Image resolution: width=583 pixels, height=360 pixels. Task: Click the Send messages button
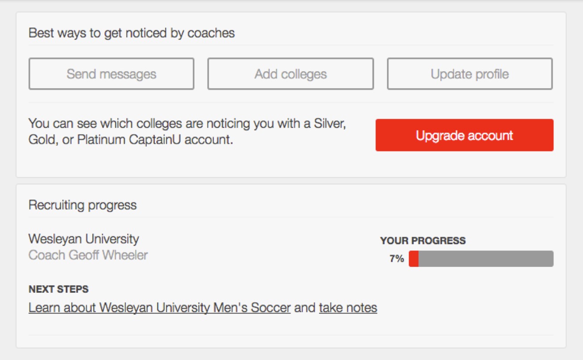[111, 74]
